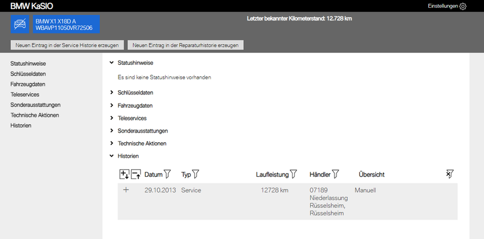Expand Sonderausstattungen section chevron

111,131
